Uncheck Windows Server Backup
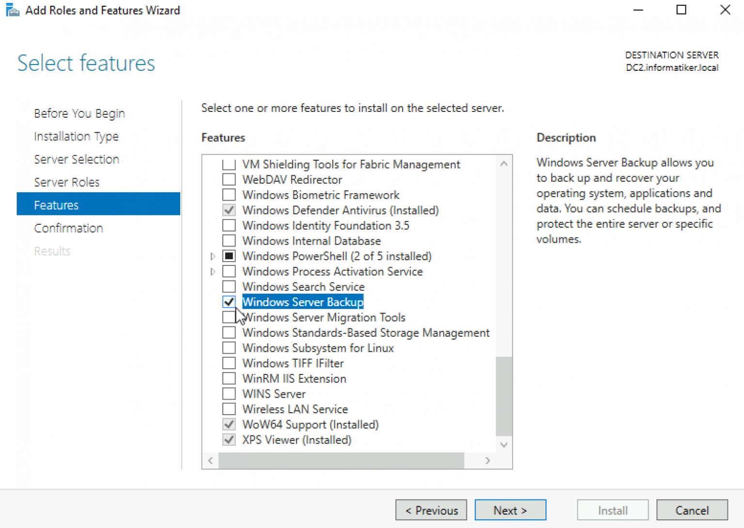Image resolution: width=744 pixels, height=528 pixels. click(x=229, y=302)
